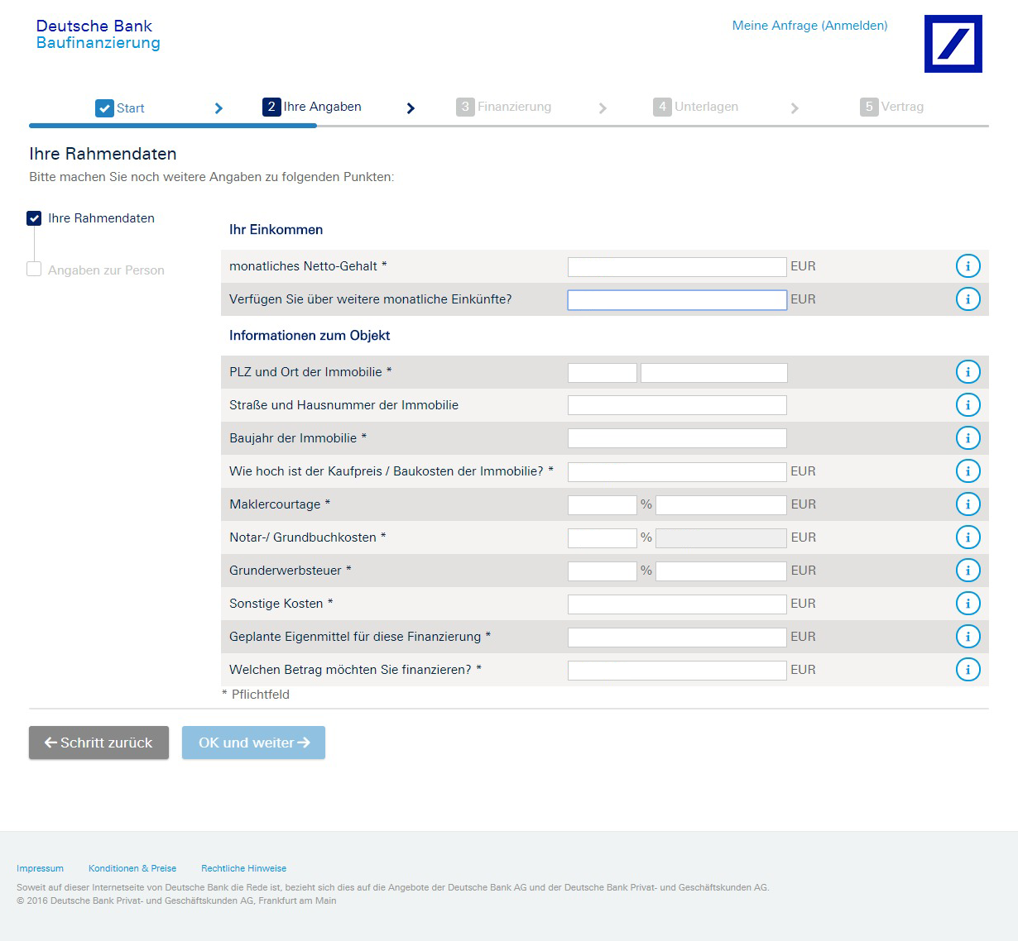Image resolution: width=1018 pixels, height=941 pixels.
Task: Focus the Kaufpreis / Baukosten field
Action: coord(677,471)
